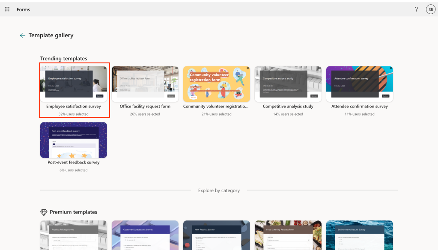
Task: Open the New Product Survey premium template
Action: [216, 235]
